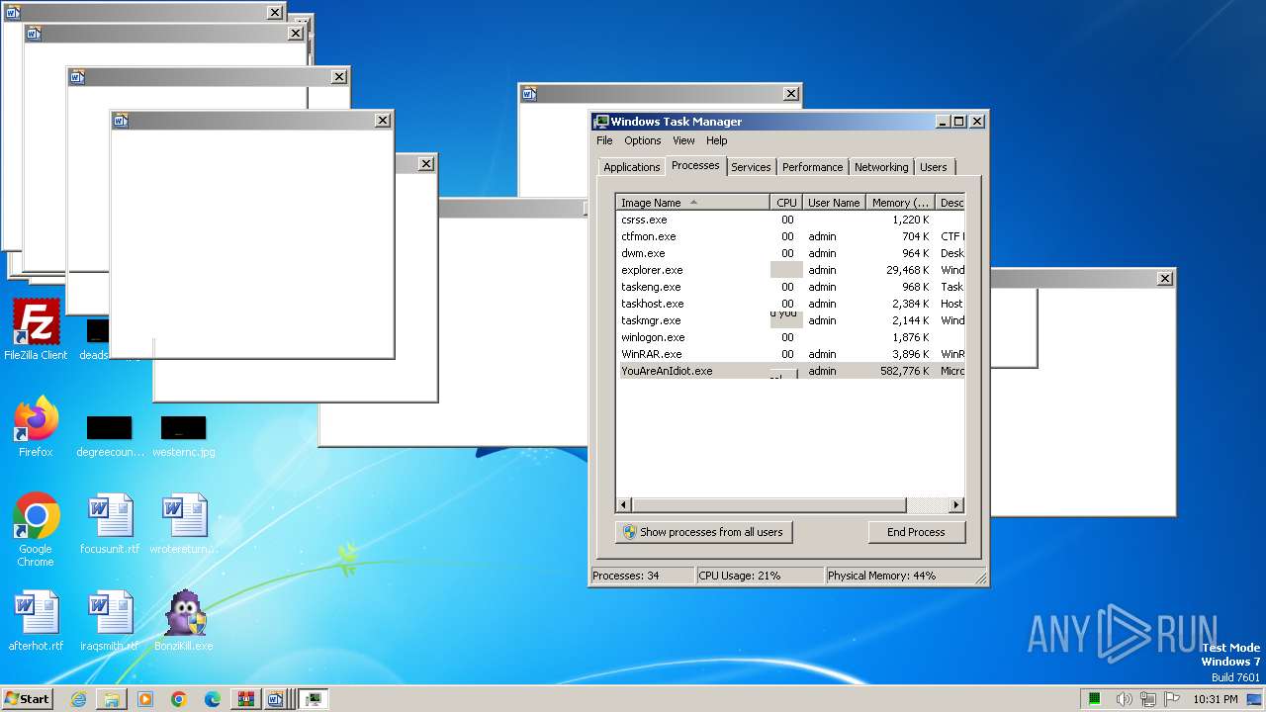Select the westernc.jpg desktop thumbnail
This screenshot has height=712, width=1266.
click(184, 436)
